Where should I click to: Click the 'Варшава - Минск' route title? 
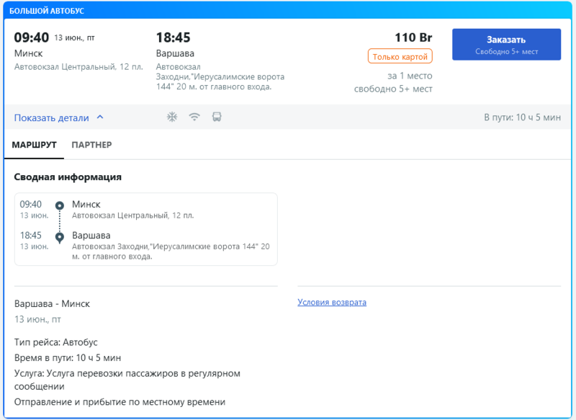[52, 304]
